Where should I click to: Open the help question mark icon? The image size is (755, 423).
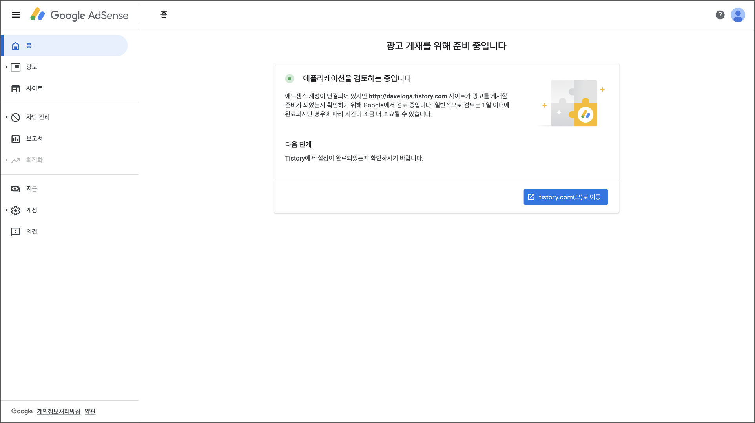coord(720,15)
